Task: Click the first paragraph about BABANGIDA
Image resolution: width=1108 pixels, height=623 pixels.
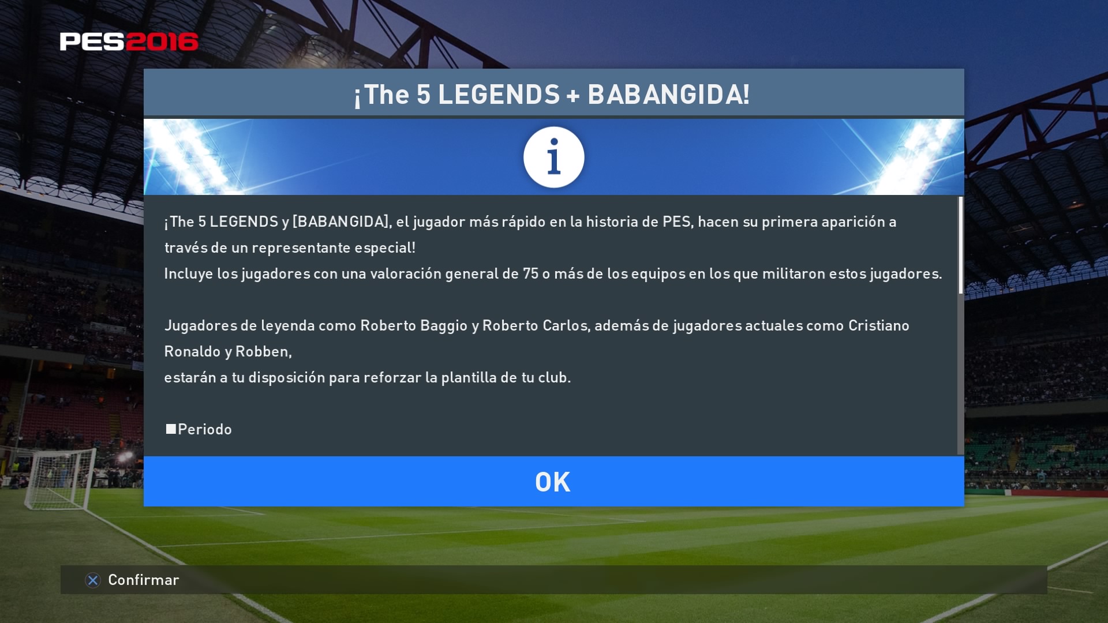Action: pyautogui.click(x=530, y=234)
